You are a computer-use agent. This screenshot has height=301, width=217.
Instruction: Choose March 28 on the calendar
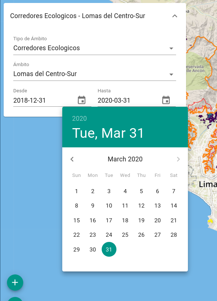(x=174, y=235)
